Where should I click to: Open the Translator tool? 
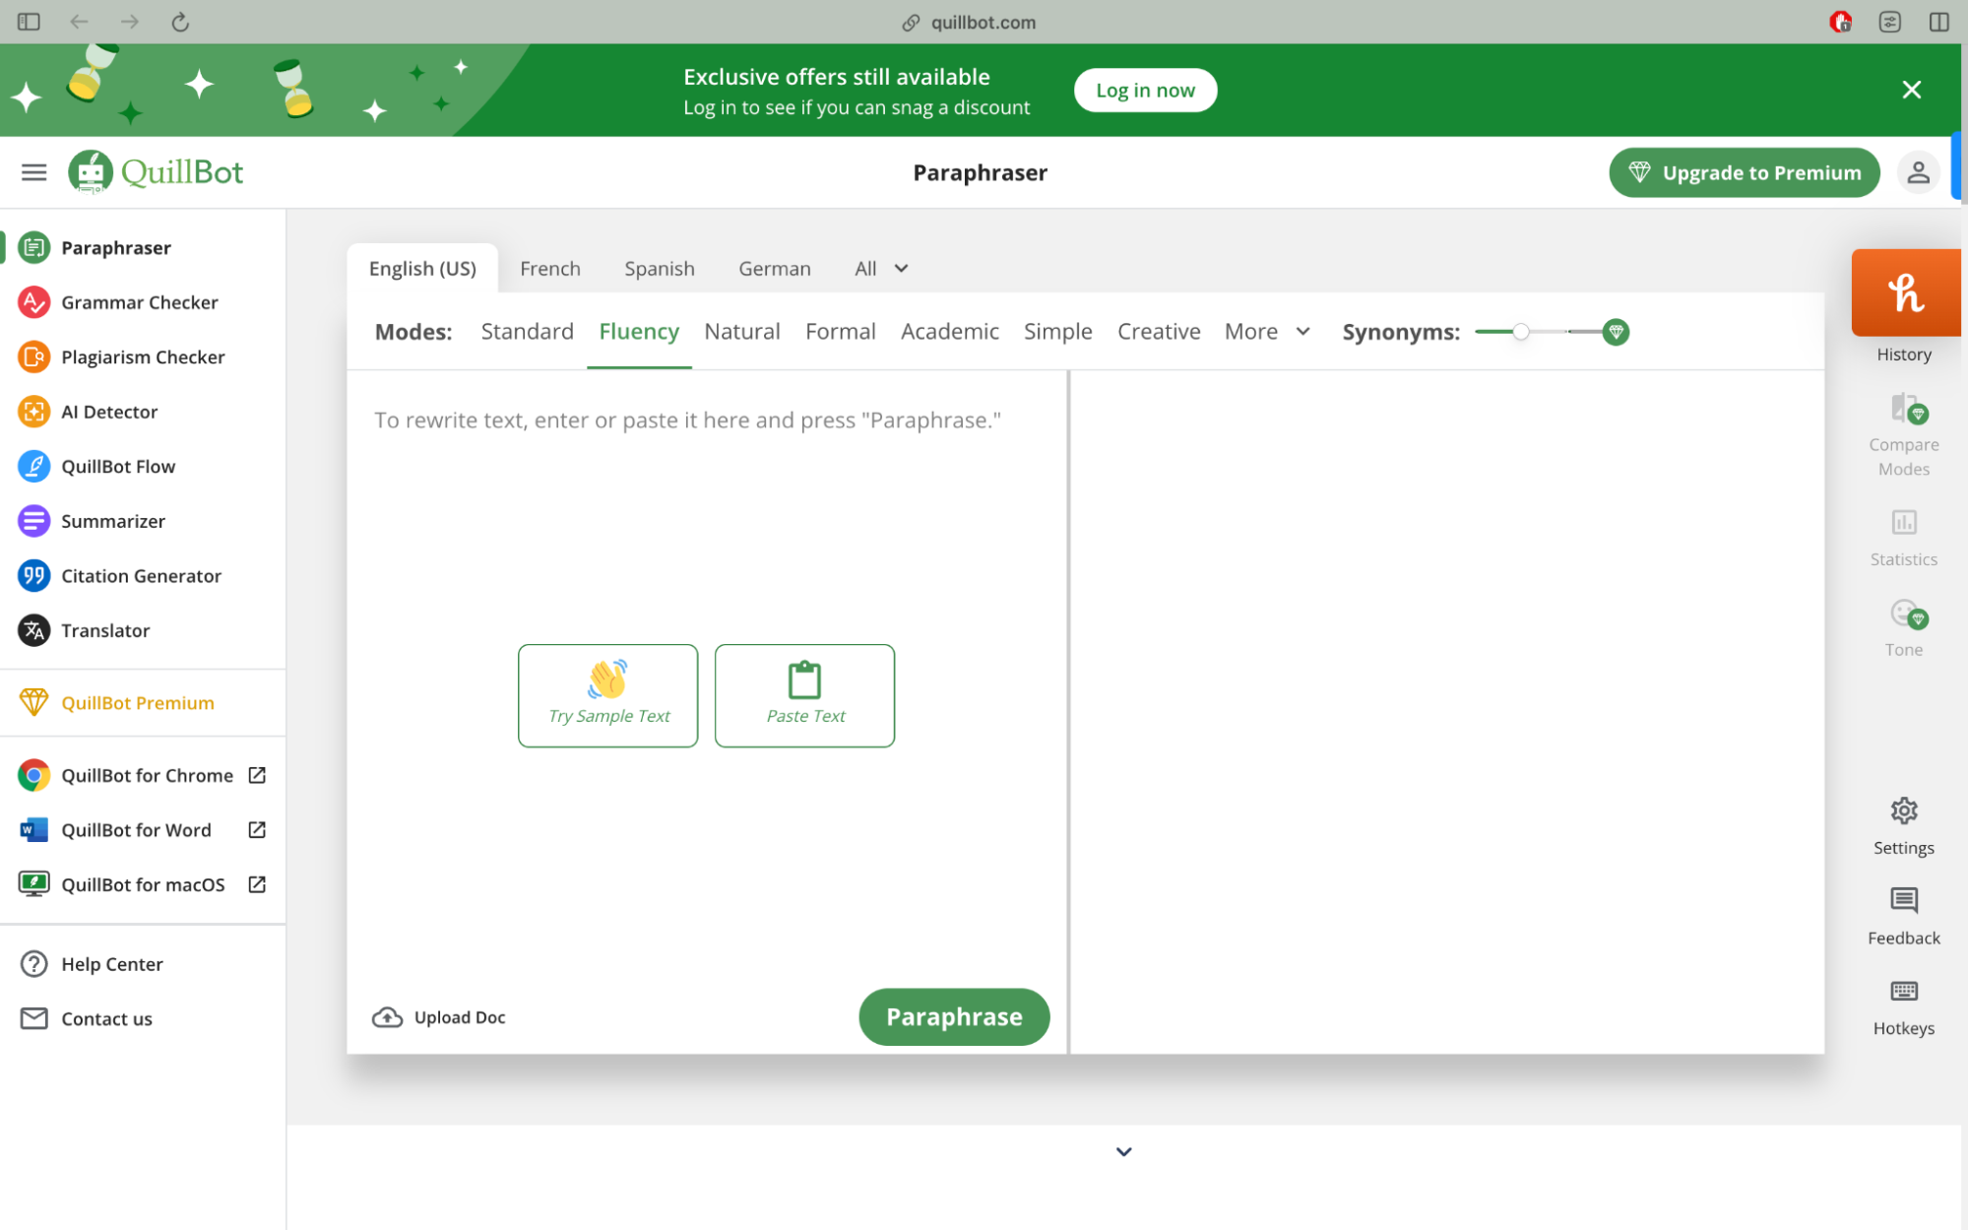tap(85, 630)
